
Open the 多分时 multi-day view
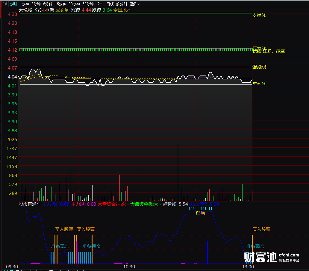122,4
